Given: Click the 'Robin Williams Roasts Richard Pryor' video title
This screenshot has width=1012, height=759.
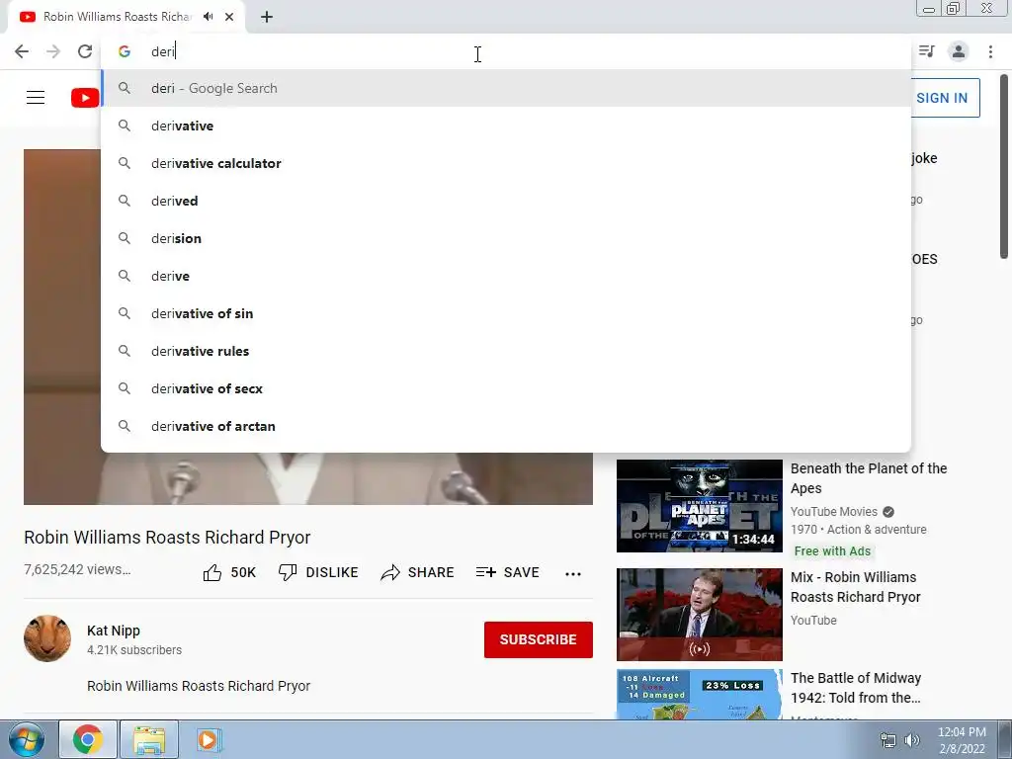Looking at the screenshot, I should (167, 537).
